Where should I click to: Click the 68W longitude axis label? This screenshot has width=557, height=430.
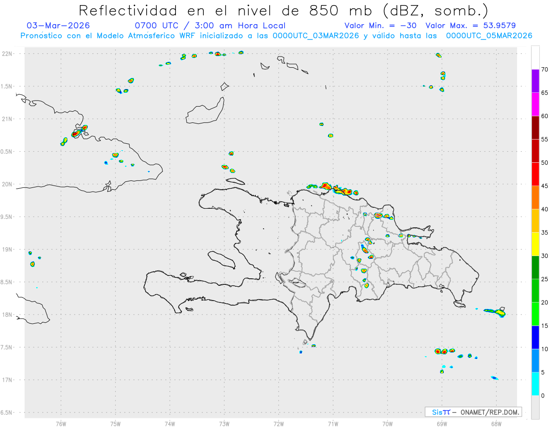pos(496,424)
